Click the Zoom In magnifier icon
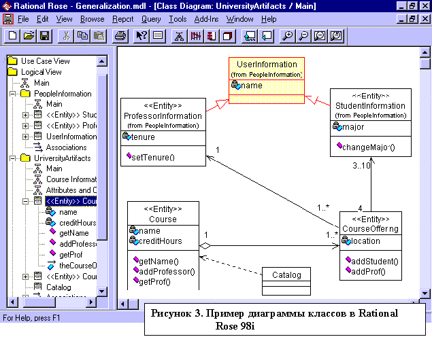Image resolution: width=432 pixels, height=337 pixels. pyautogui.click(x=287, y=36)
